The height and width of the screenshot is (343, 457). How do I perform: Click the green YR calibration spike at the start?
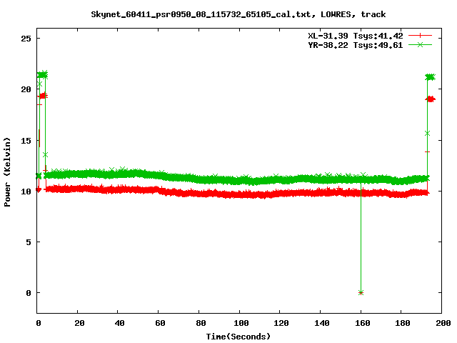(42, 74)
